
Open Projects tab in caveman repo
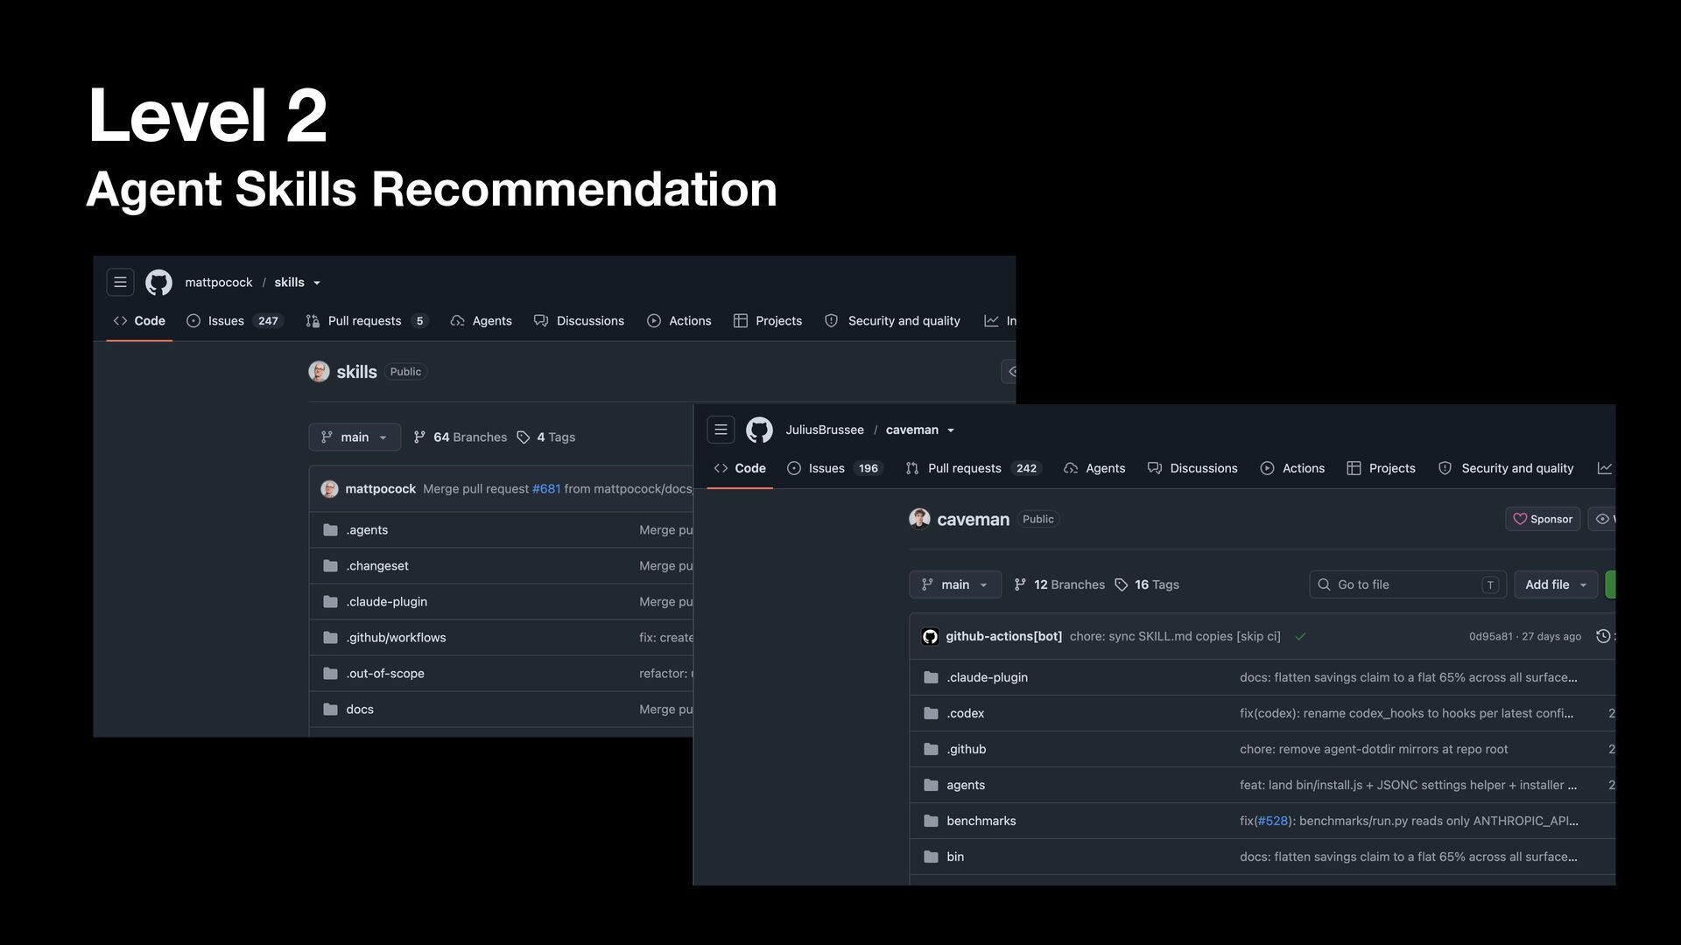click(1382, 468)
